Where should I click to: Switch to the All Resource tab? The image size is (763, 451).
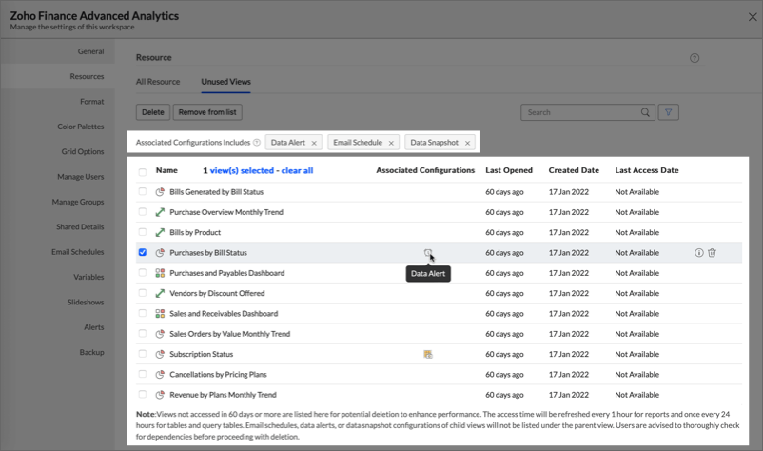tap(158, 82)
